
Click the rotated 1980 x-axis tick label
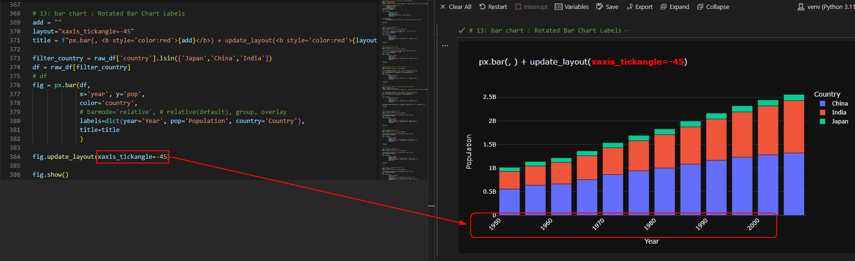(650, 224)
